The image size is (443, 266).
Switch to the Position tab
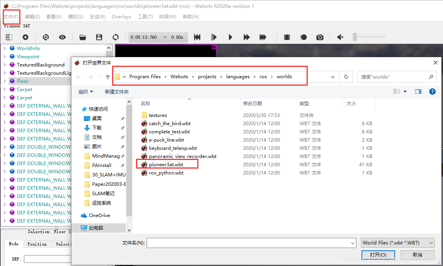coord(37,244)
